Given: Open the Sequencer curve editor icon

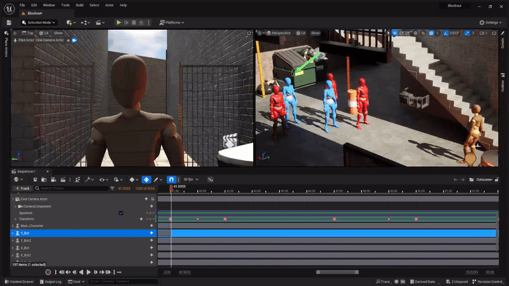Looking at the screenshot, I should point(209,180).
